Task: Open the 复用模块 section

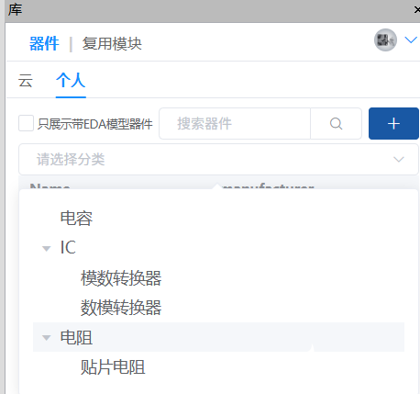Action: tap(112, 43)
